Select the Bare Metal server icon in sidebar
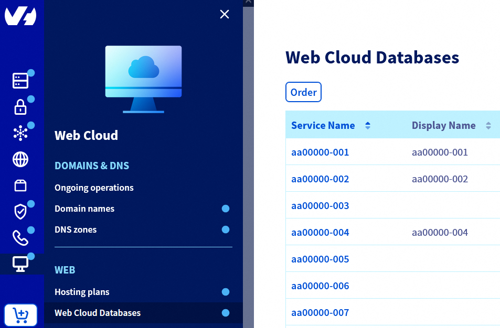This screenshot has width=500, height=328. click(20, 81)
